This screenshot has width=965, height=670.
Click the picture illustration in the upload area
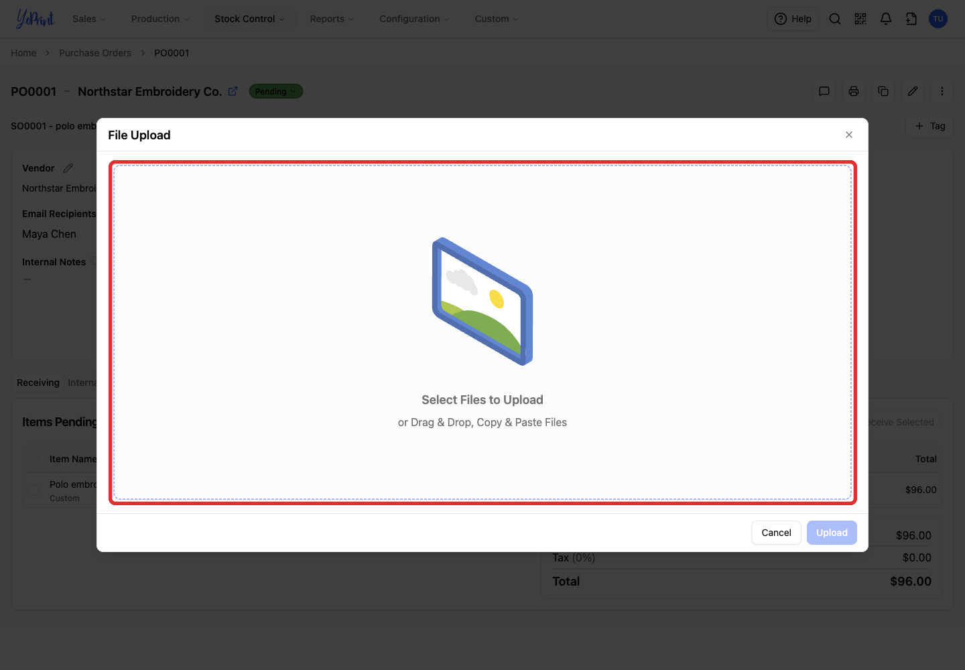pyautogui.click(x=482, y=301)
